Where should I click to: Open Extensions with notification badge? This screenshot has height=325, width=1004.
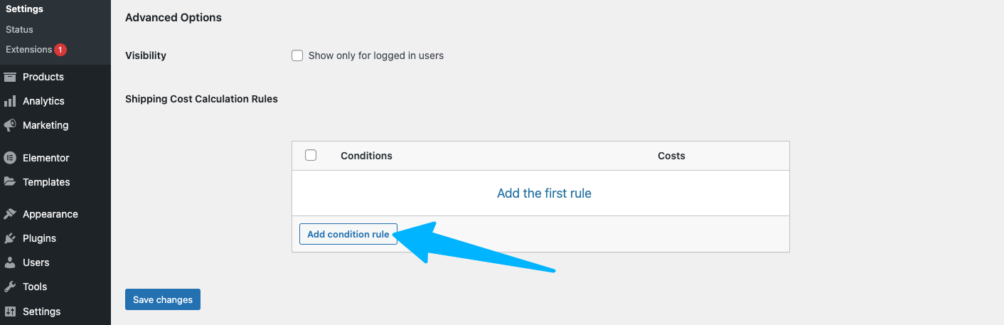(x=36, y=49)
